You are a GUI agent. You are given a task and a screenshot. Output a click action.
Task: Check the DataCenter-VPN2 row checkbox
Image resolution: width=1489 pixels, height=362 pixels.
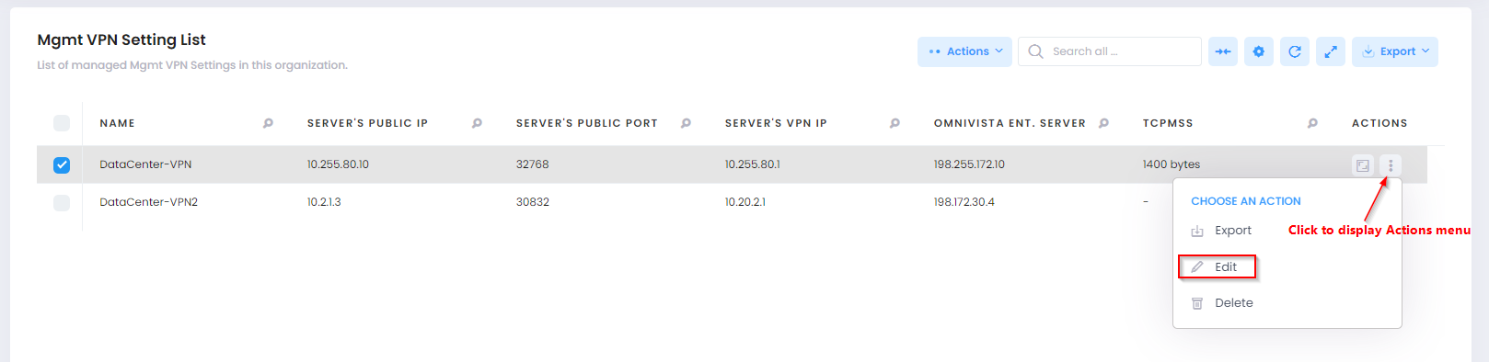[62, 203]
